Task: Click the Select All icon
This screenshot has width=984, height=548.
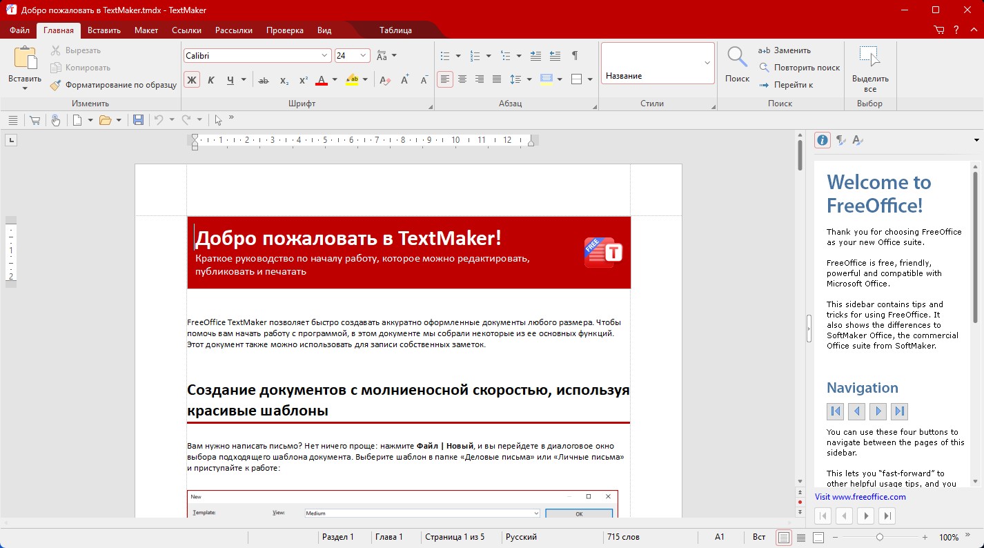Action: (869, 58)
